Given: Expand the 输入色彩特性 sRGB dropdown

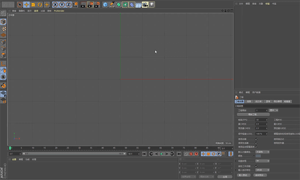Looking at the screenshot, I should point(262,170).
